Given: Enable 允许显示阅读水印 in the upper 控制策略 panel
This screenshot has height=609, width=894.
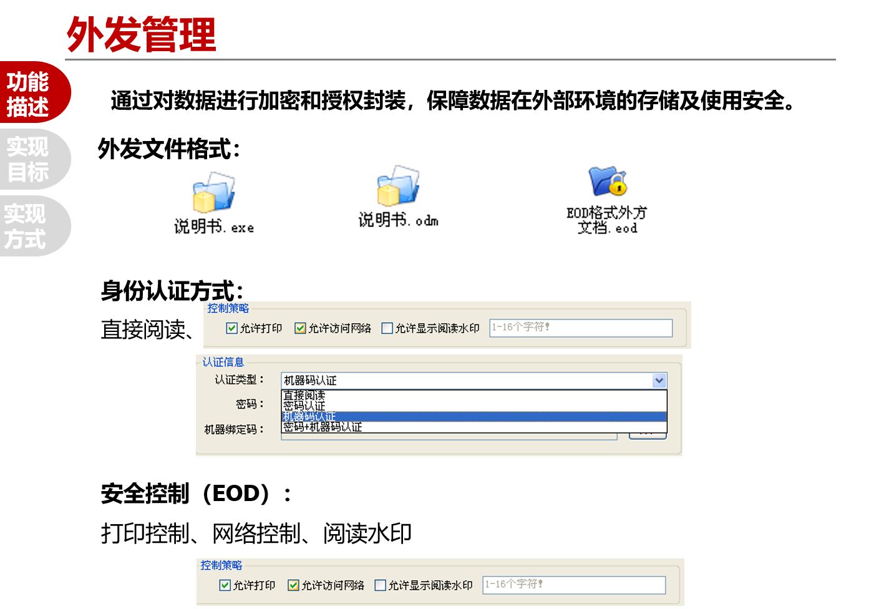Looking at the screenshot, I should point(387,328).
